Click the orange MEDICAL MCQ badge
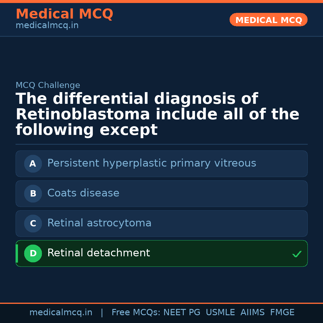Viewport: 323px width, 323px height. [x=268, y=20]
